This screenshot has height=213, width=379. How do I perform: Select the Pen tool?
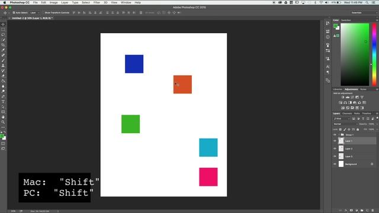(3, 96)
